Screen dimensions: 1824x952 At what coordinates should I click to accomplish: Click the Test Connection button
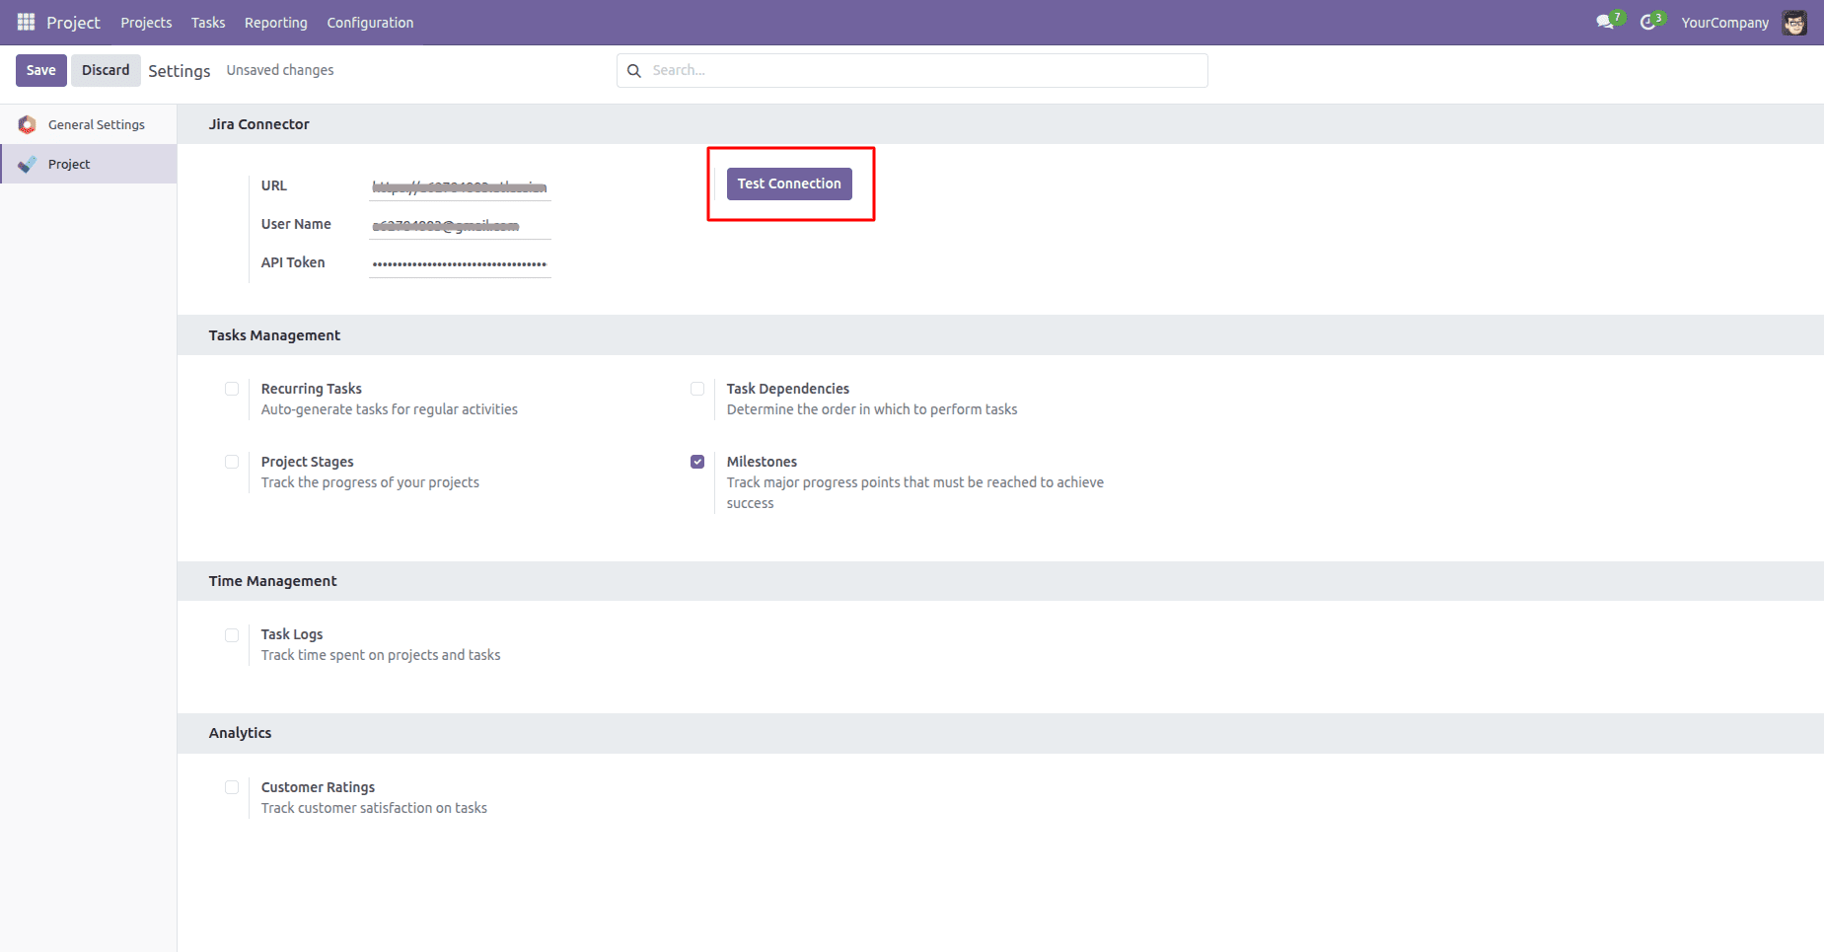click(x=789, y=183)
